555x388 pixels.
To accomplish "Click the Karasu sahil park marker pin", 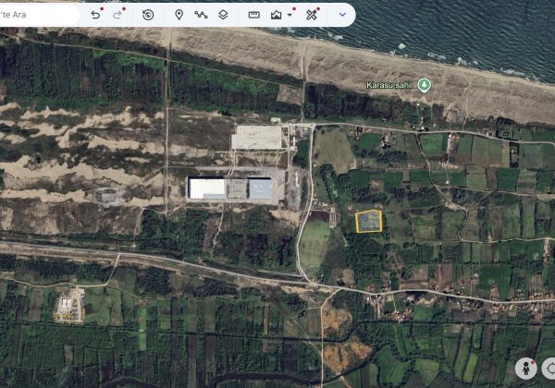I will pos(424,86).
